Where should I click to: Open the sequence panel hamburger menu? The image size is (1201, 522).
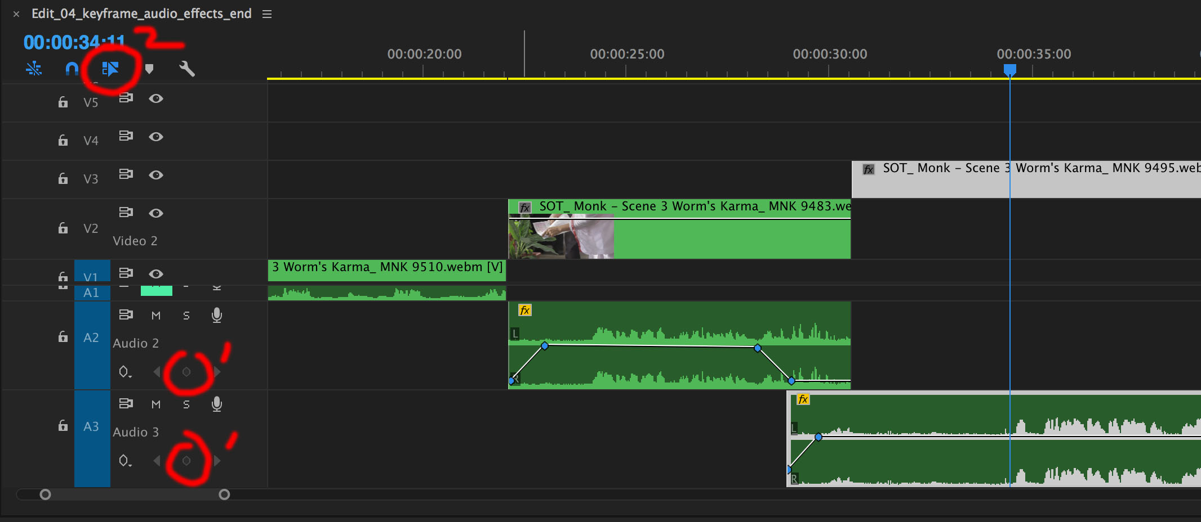click(x=267, y=14)
